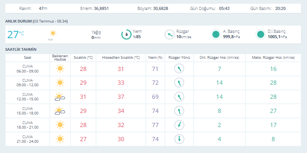Screen dimensions: 307x153
Task: Click the Maks. Rüzgar Hızı column header
Action: [x=273, y=58]
